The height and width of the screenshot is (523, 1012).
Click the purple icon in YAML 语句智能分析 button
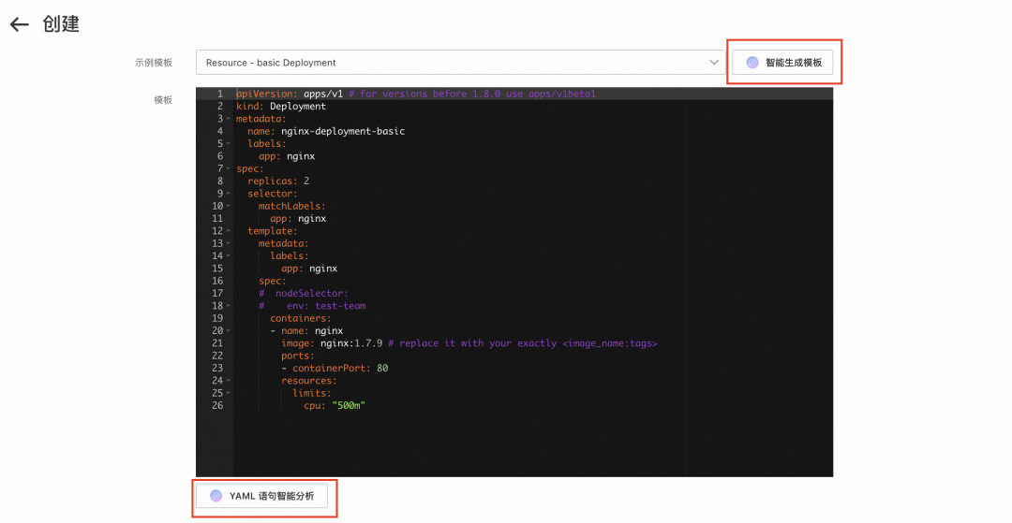216,496
